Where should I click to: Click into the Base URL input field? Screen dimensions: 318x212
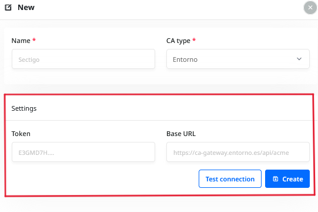[x=238, y=152]
